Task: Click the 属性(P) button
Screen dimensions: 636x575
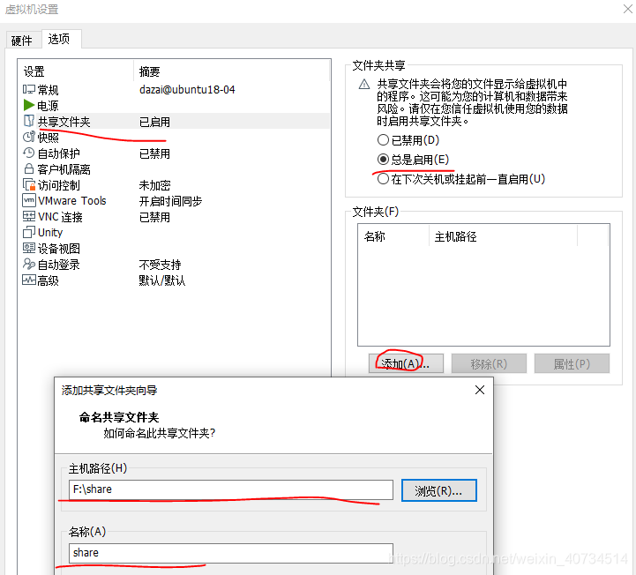Action: tap(572, 363)
